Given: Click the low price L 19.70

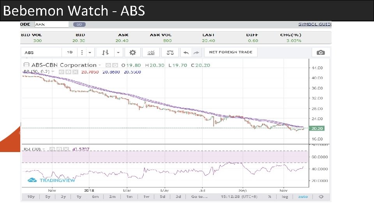Looking at the screenshot, I should (178, 65).
